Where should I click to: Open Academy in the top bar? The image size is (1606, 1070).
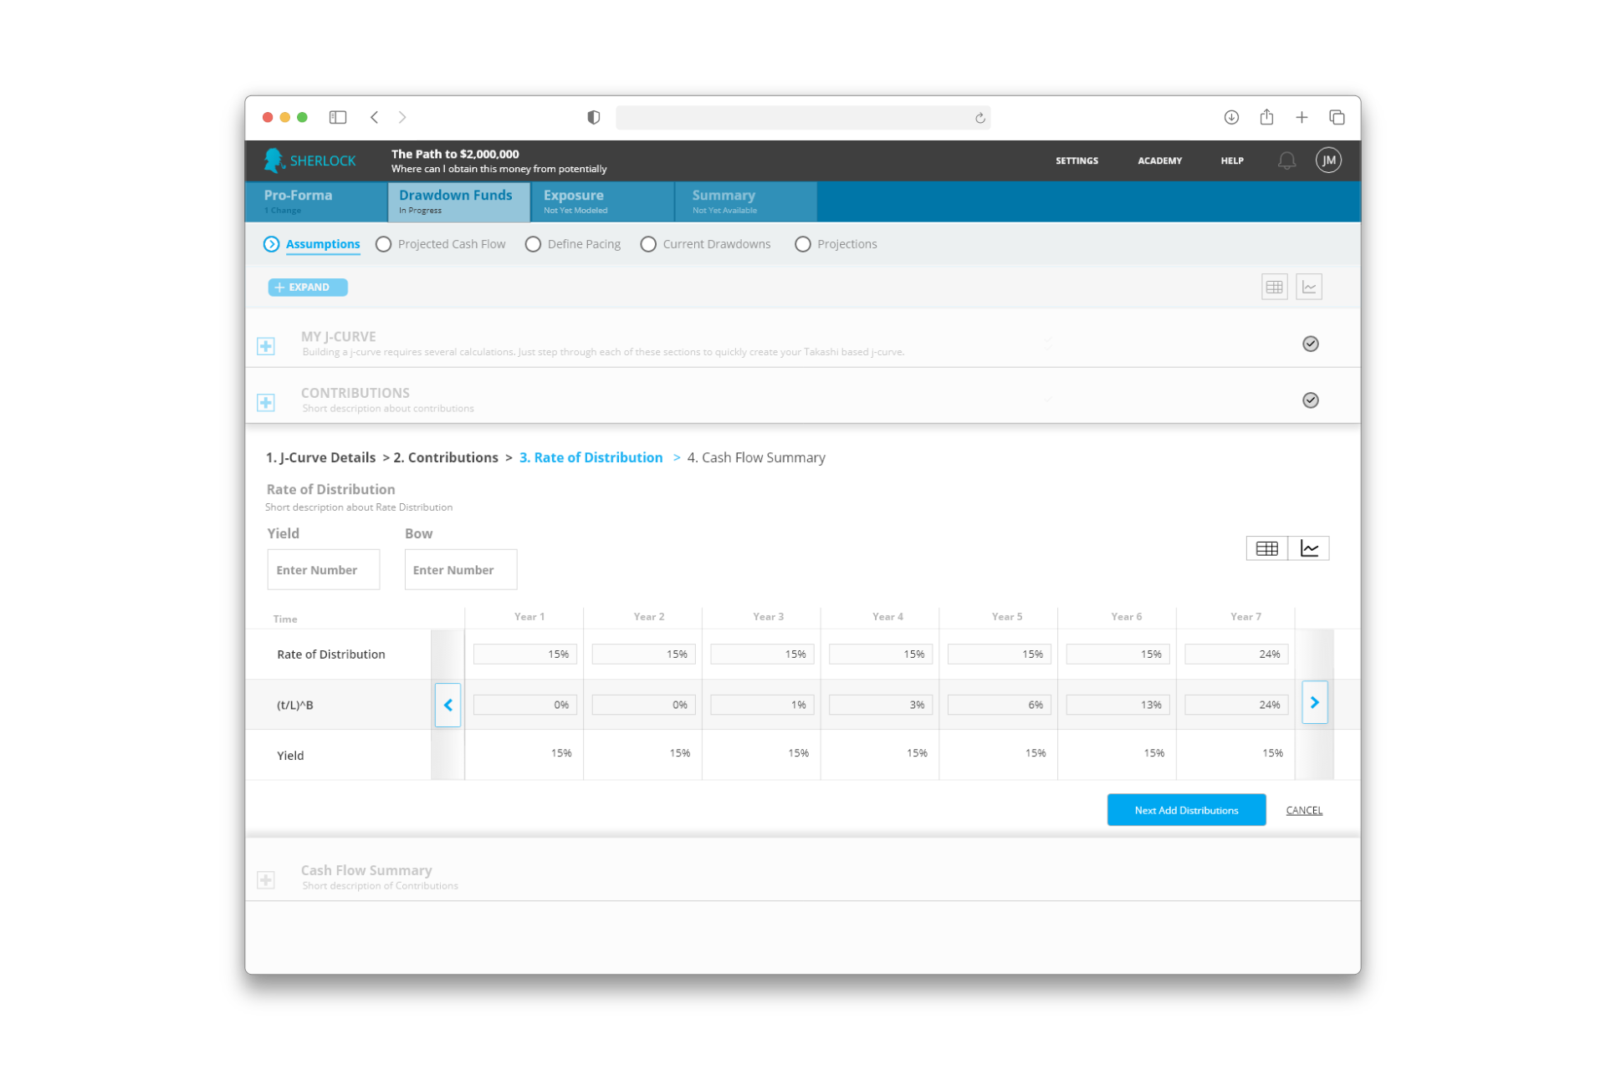1159,160
